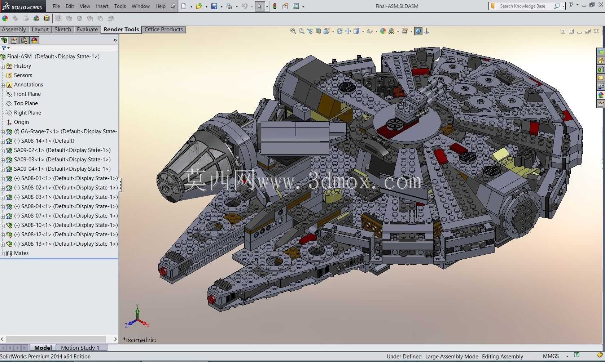Open the PropertyManager tab icon

(x=14, y=40)
